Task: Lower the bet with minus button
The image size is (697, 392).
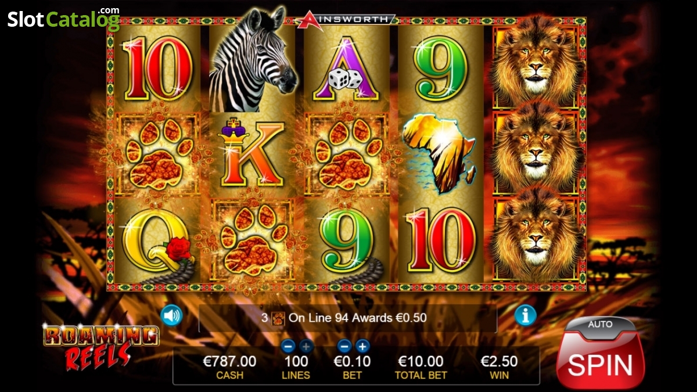Action: [344, 347]
